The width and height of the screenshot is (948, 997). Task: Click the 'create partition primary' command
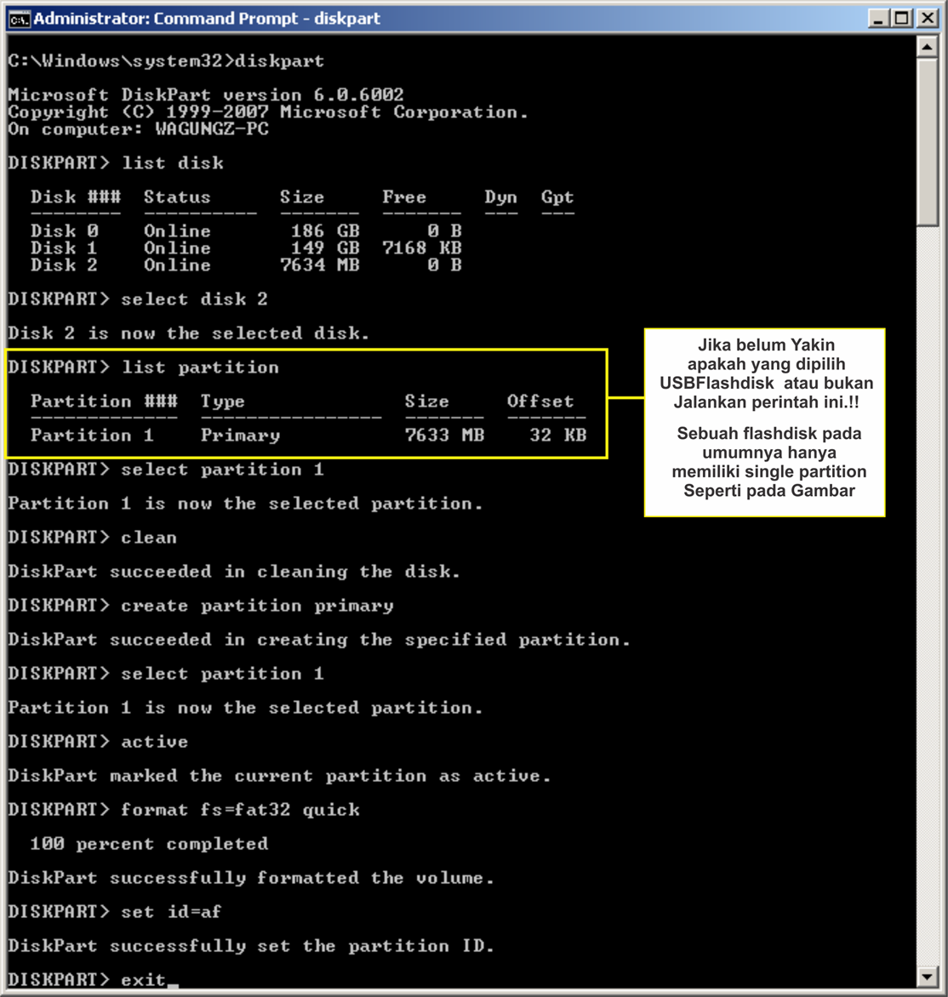[257, 606]
